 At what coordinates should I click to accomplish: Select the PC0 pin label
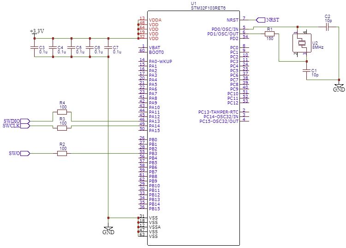(x=234, y=48)
